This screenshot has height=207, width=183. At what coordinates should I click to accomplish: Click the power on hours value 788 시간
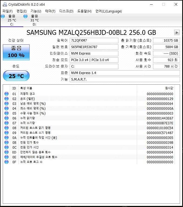point(166,66)
